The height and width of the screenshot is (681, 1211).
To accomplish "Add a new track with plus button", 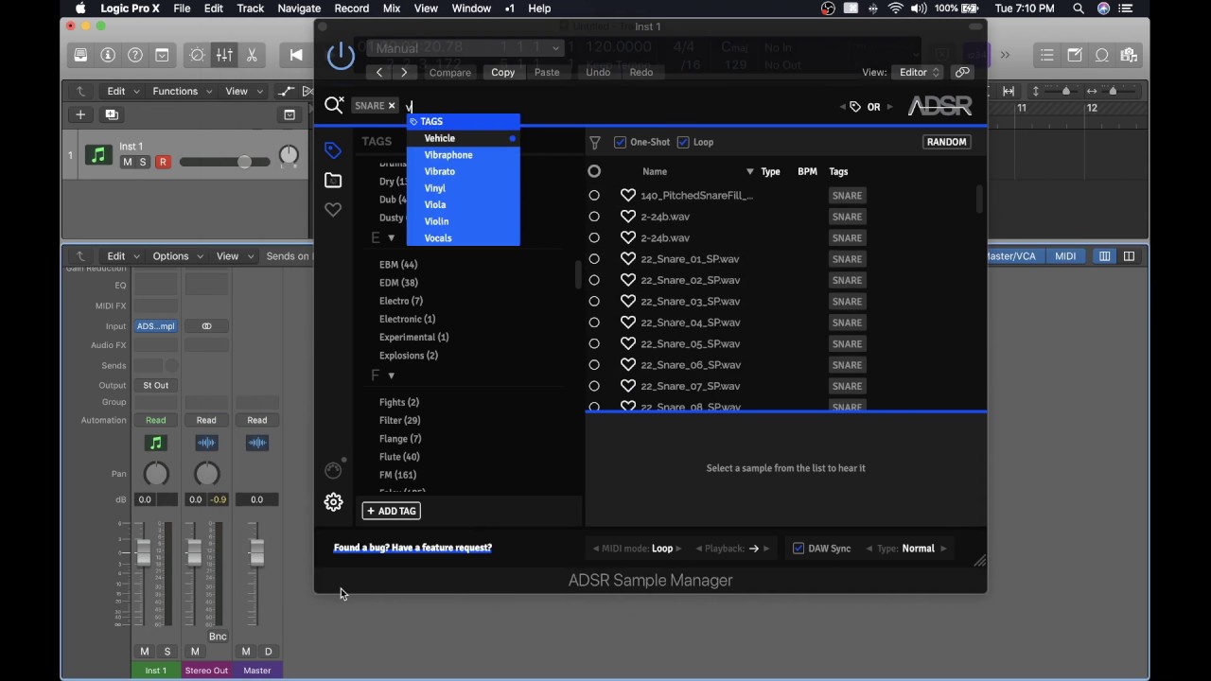I will pyautogui.click(x=80, y=114).
